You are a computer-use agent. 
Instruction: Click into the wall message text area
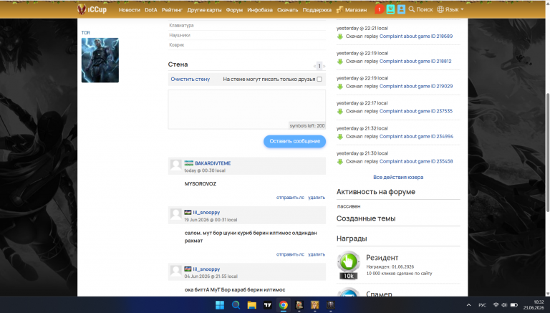pos(246,110)
